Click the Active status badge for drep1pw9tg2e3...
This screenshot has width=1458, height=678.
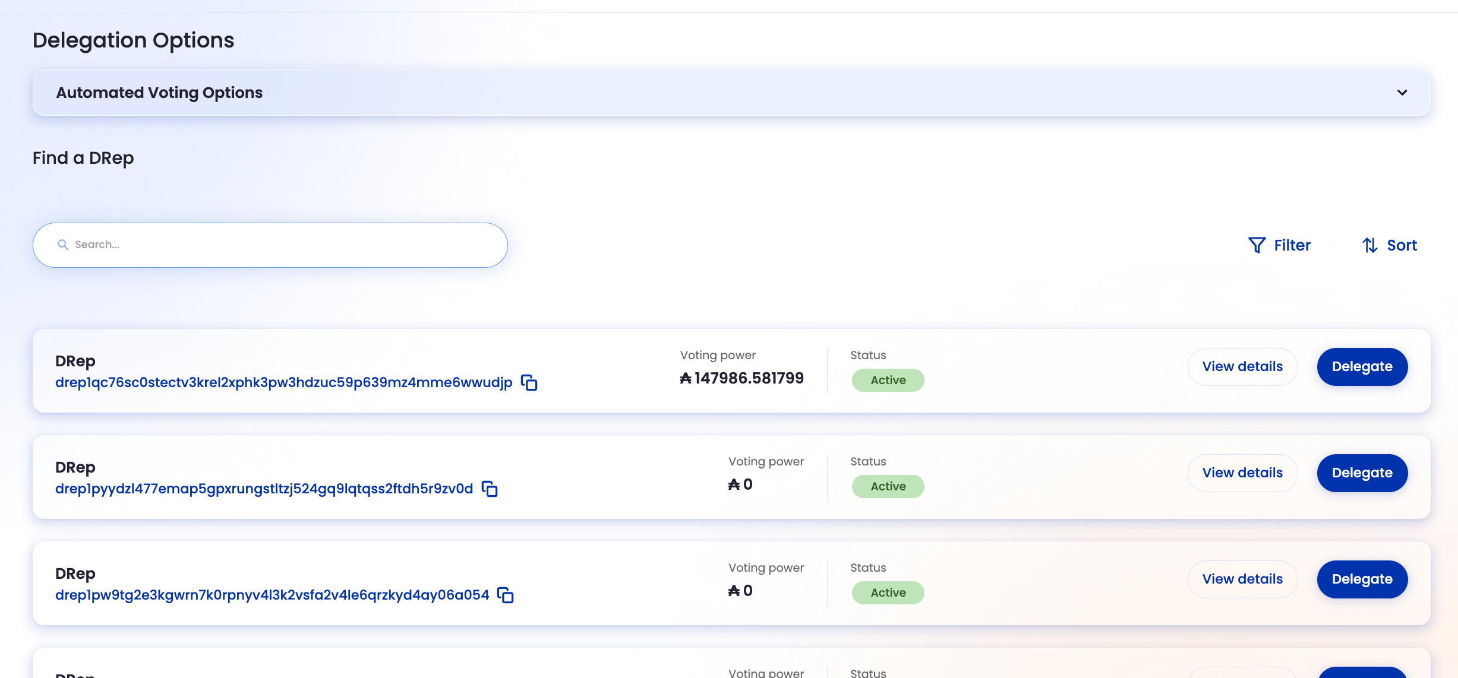tap(888, 593)
